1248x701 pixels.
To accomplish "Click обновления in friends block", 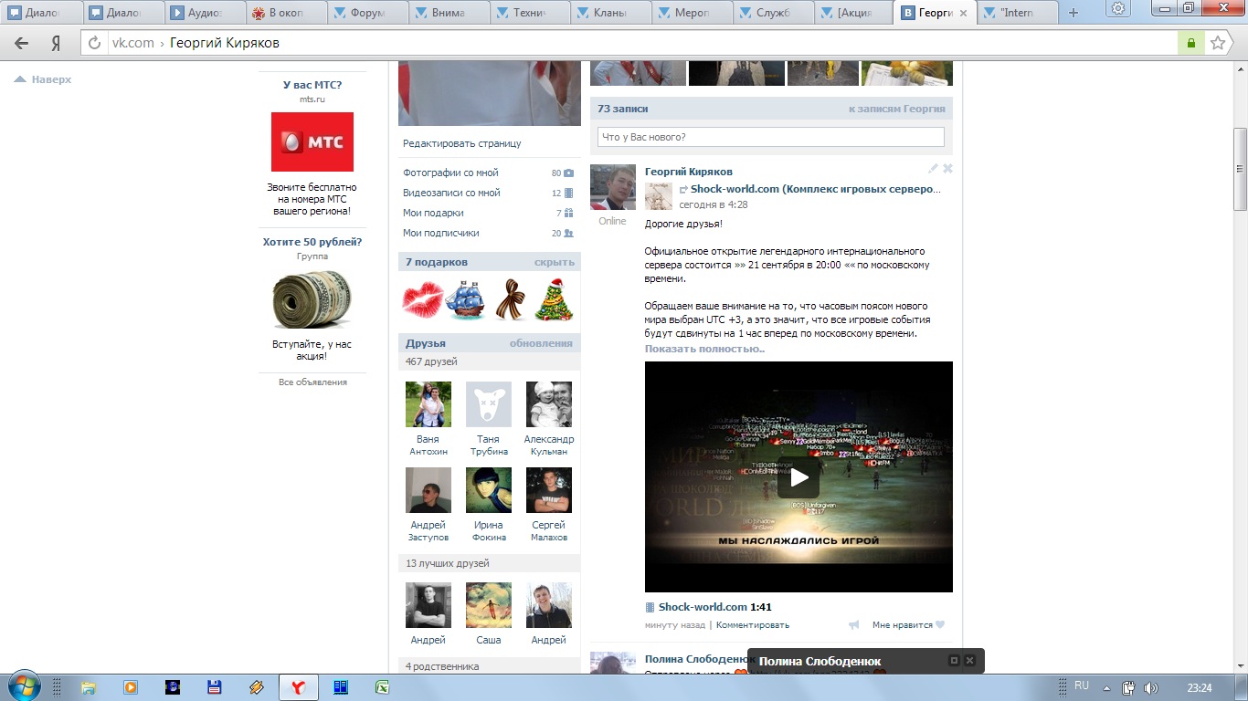I will tap(541, 343).
